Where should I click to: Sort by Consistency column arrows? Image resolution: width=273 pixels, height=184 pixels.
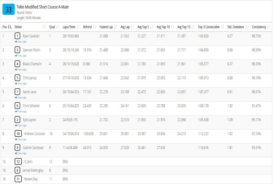pos(269,27)
